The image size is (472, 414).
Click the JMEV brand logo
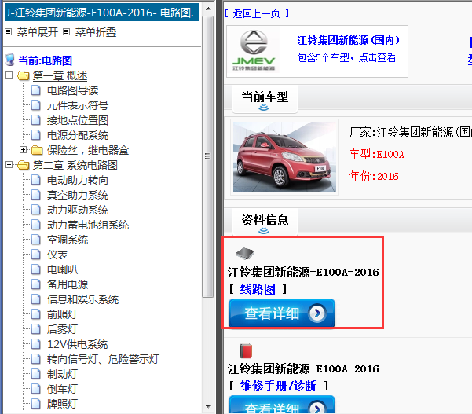[x=254, y=50]
